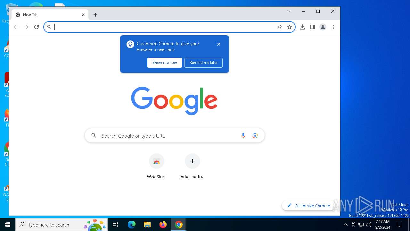
Task: Open the Windows Start menu
Action: (8, 225)
